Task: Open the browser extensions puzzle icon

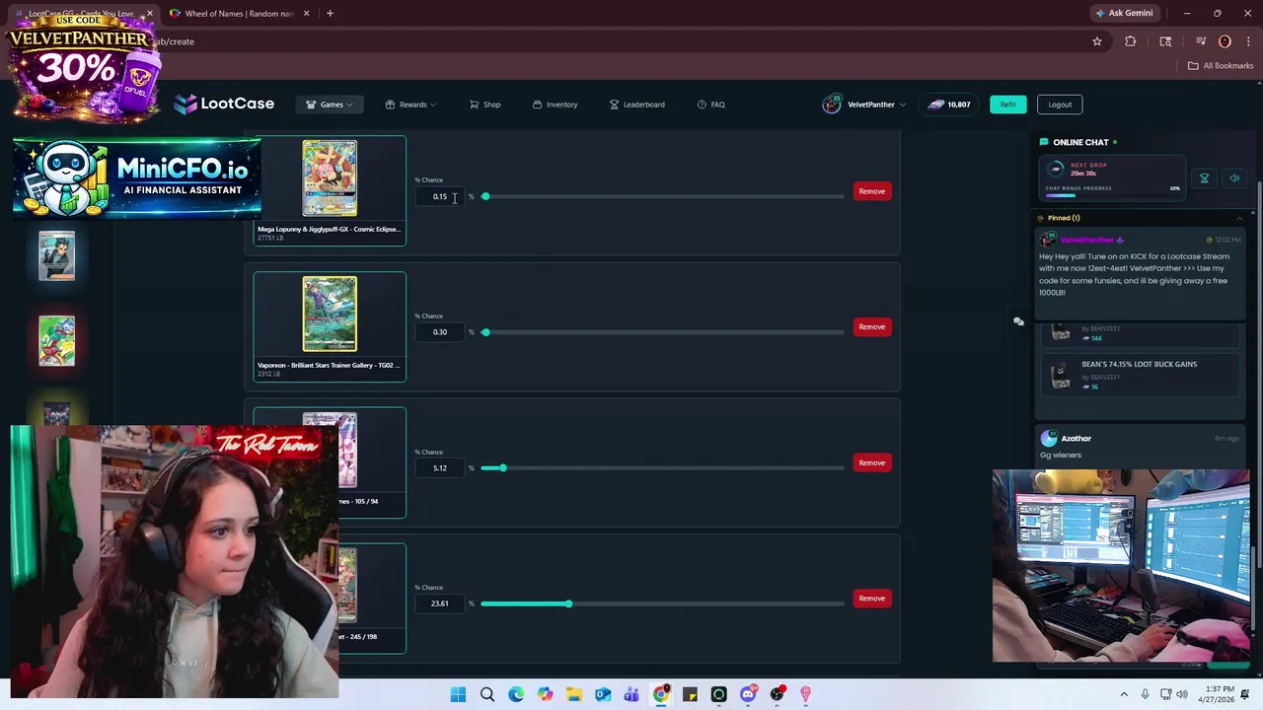Action: click(1131, 41)
